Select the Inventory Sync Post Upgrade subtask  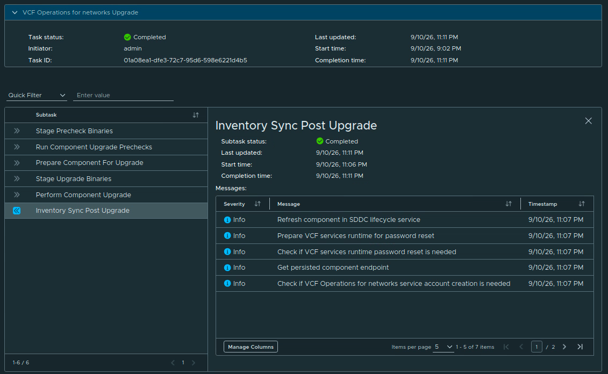[106, 211]
